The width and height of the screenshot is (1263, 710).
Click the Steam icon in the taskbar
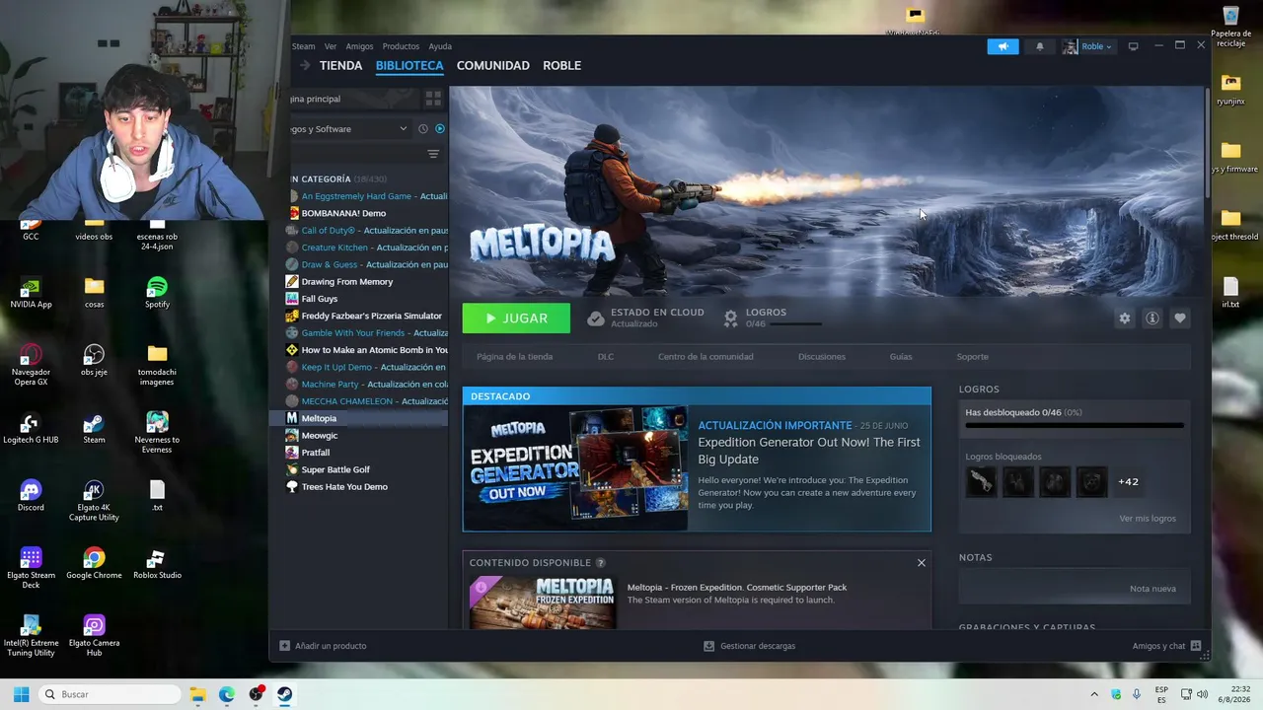click(285, 694)
